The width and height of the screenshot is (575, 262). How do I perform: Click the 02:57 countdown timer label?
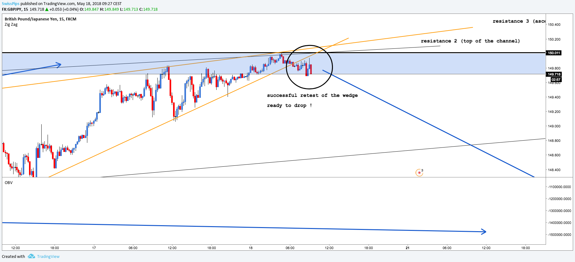pyautogui.click(x=556, y=80)
